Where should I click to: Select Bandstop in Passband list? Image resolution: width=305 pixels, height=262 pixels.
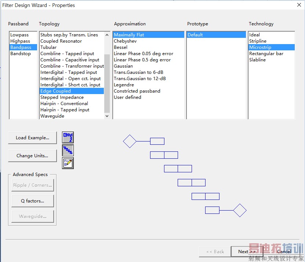pos(23,54)
